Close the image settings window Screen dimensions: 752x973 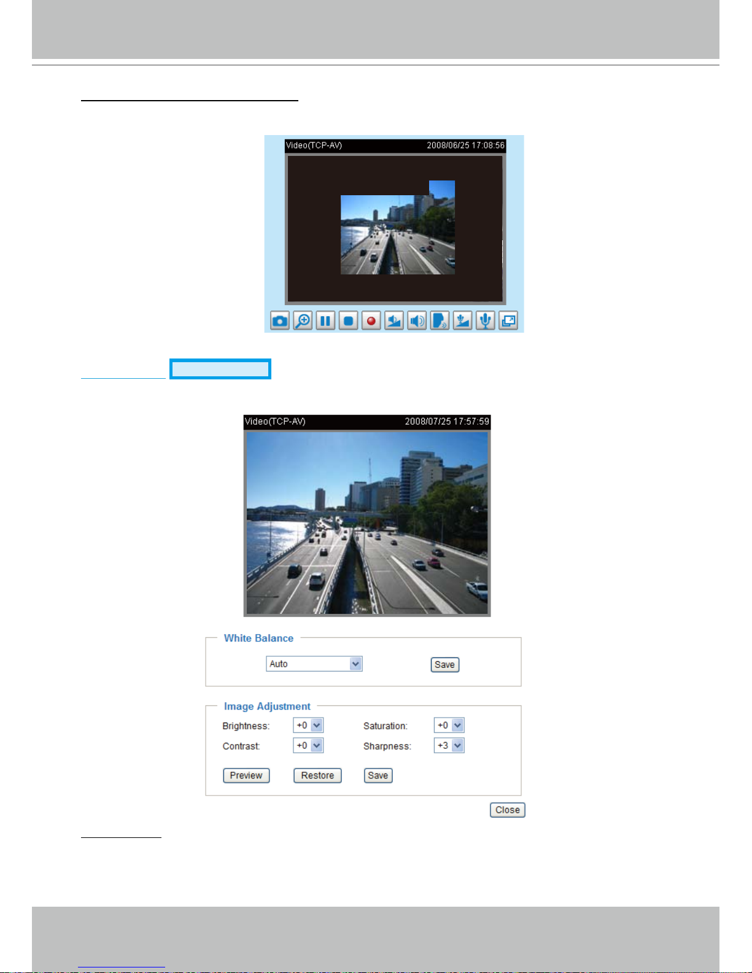(508, 810)
